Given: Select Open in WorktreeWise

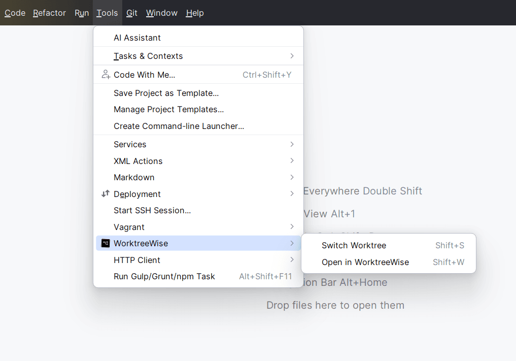Looking at the screenshot, I should [x=365, y=262].
